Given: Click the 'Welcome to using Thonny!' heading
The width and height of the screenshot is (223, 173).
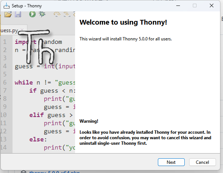Looking at the screenshot, I should click(x=123, y=22).
